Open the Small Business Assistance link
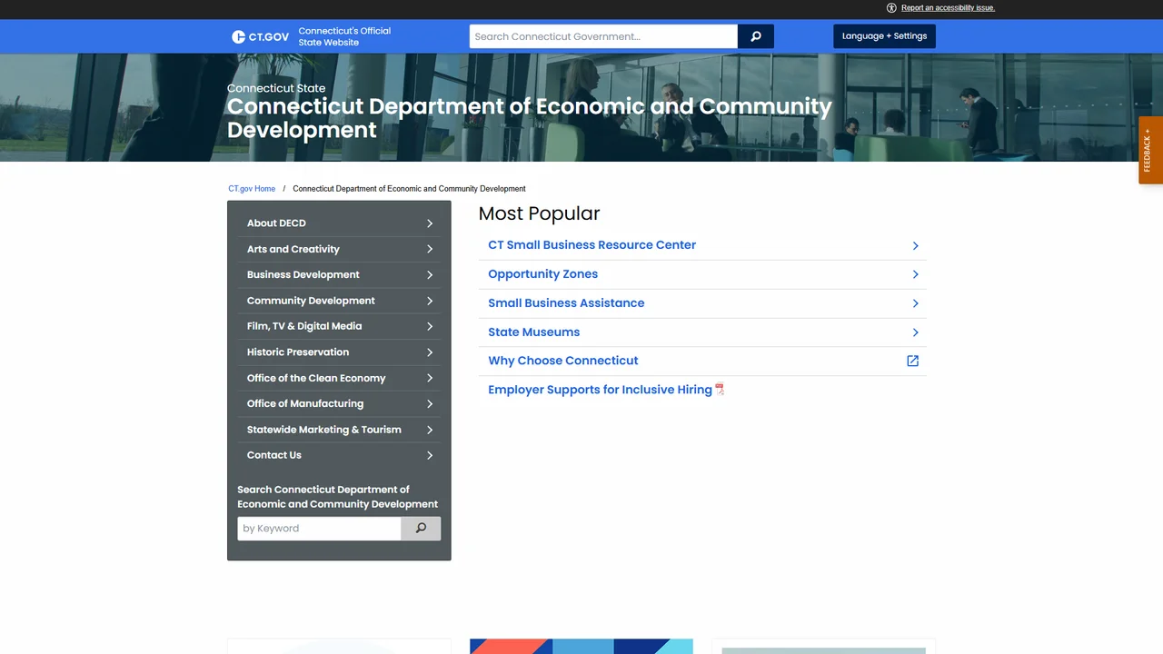1163x654 pixels. 566,303
